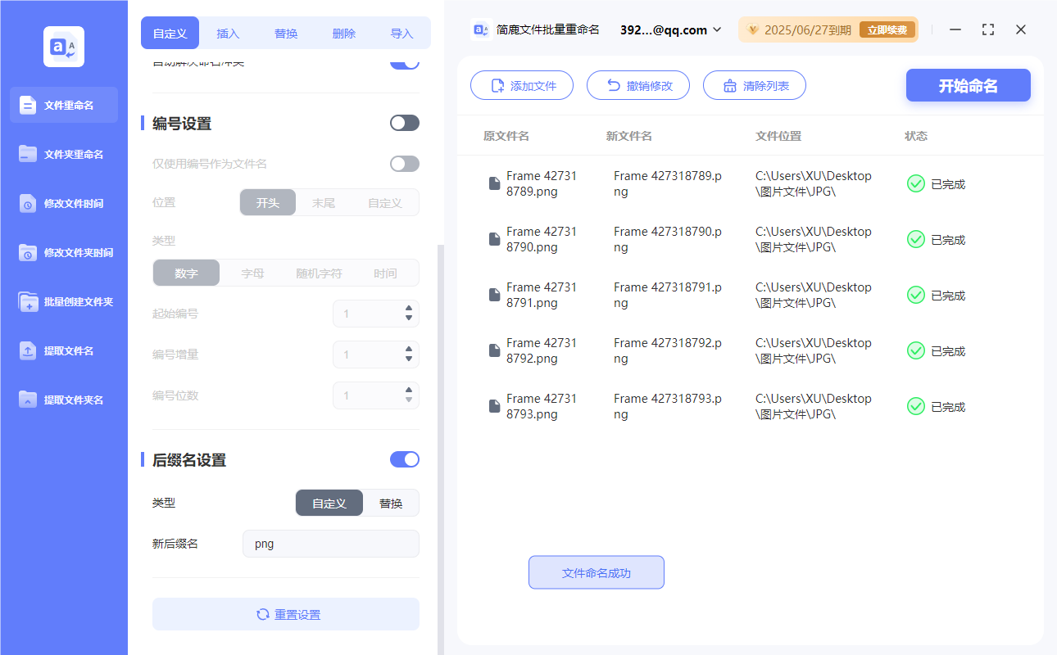Click the 新后缀名 input field
Viewport: 1057px width, 655px height.
pyautogui.click(x=330, y=544)
